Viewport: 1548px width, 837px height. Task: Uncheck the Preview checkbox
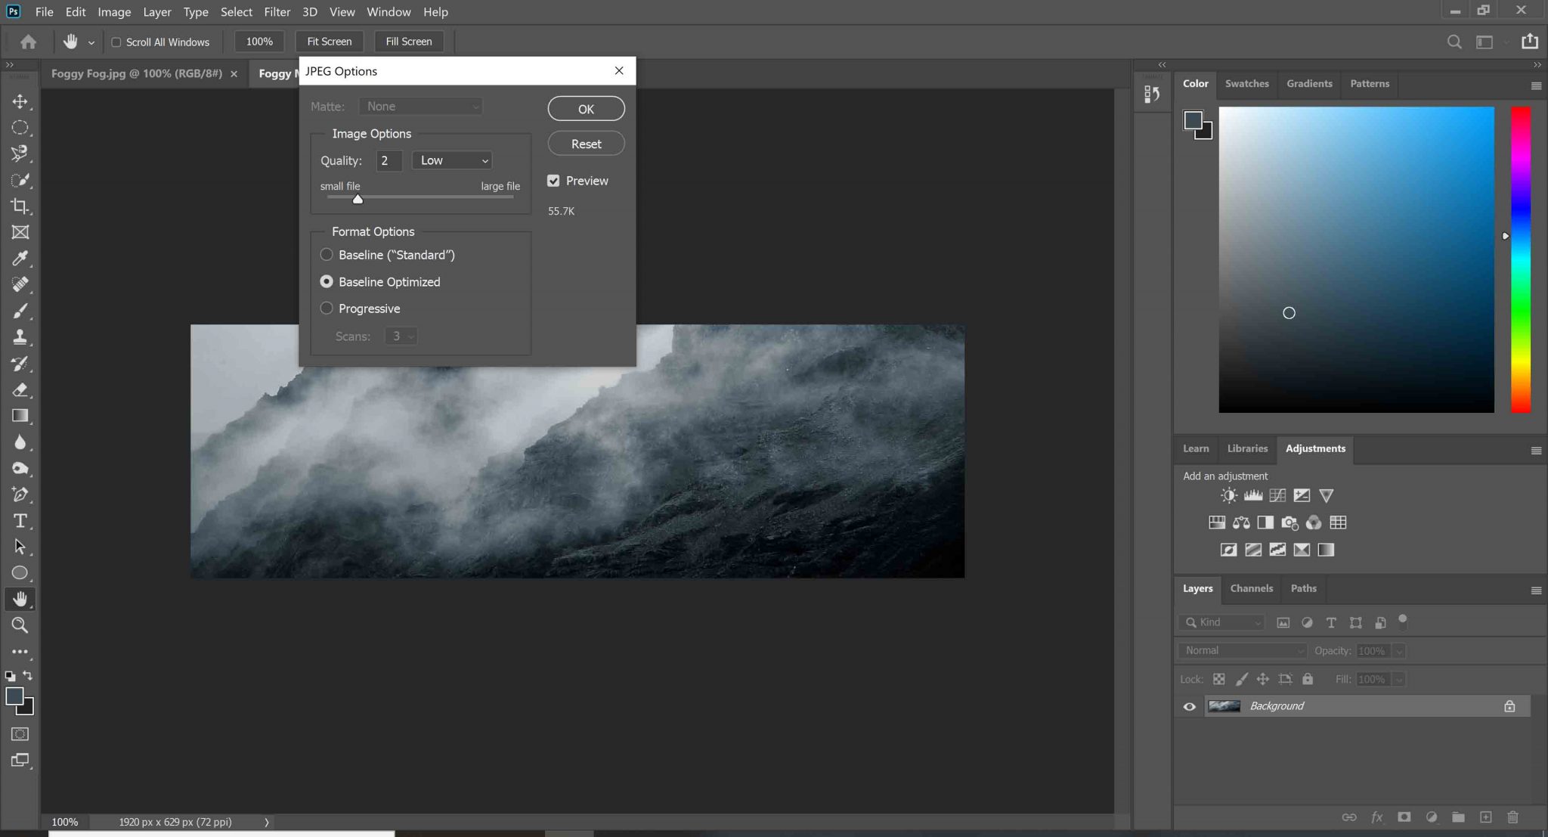click(x=554, y=180)
